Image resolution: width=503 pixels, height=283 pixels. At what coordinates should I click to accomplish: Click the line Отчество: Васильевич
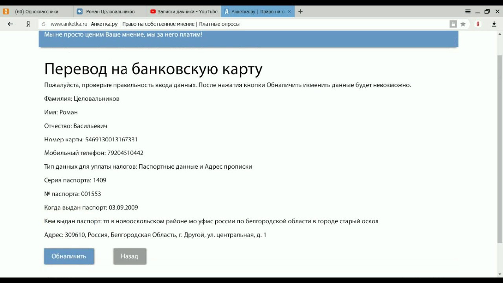tap(76, 126)
